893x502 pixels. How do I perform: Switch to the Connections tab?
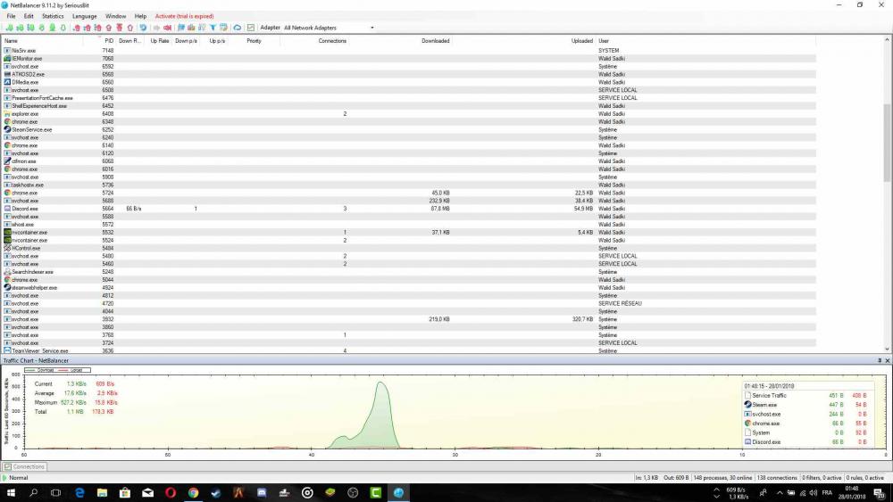click(25, 466)
